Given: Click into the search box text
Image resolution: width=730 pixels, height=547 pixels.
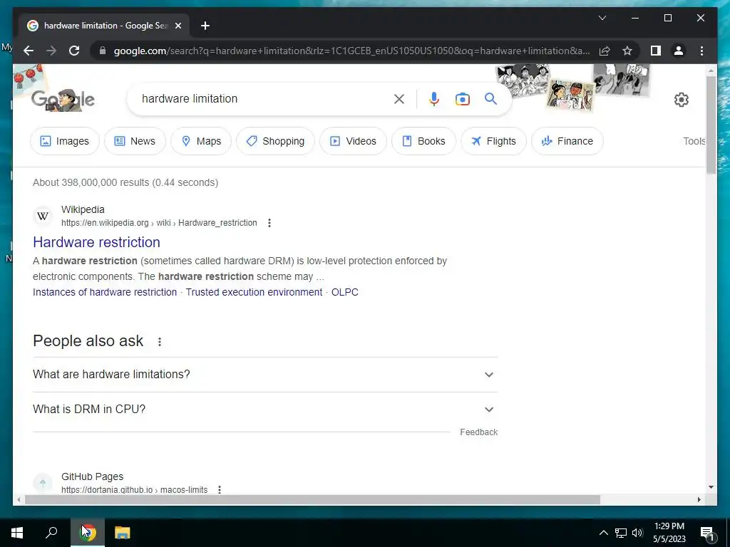Looking at the screenshot, I should click(x=190, y=98).
